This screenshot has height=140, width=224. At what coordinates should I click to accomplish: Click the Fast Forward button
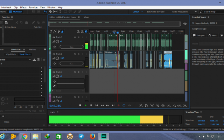[107, 105]
